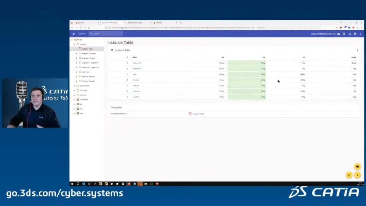Select the sum item in tree
Image resolution: width=366 pixels, height=206 pixels.
81,114
